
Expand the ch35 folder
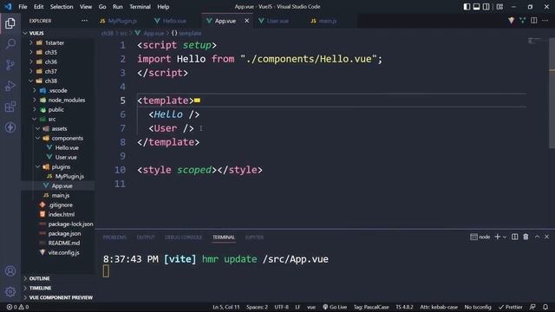click(x=31, y=52)
